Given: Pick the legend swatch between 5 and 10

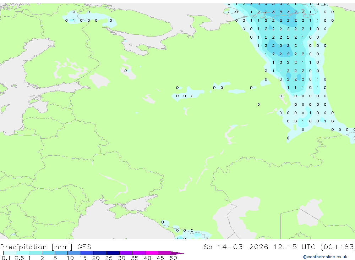Looking at the screenshot, I should [61, 253].
